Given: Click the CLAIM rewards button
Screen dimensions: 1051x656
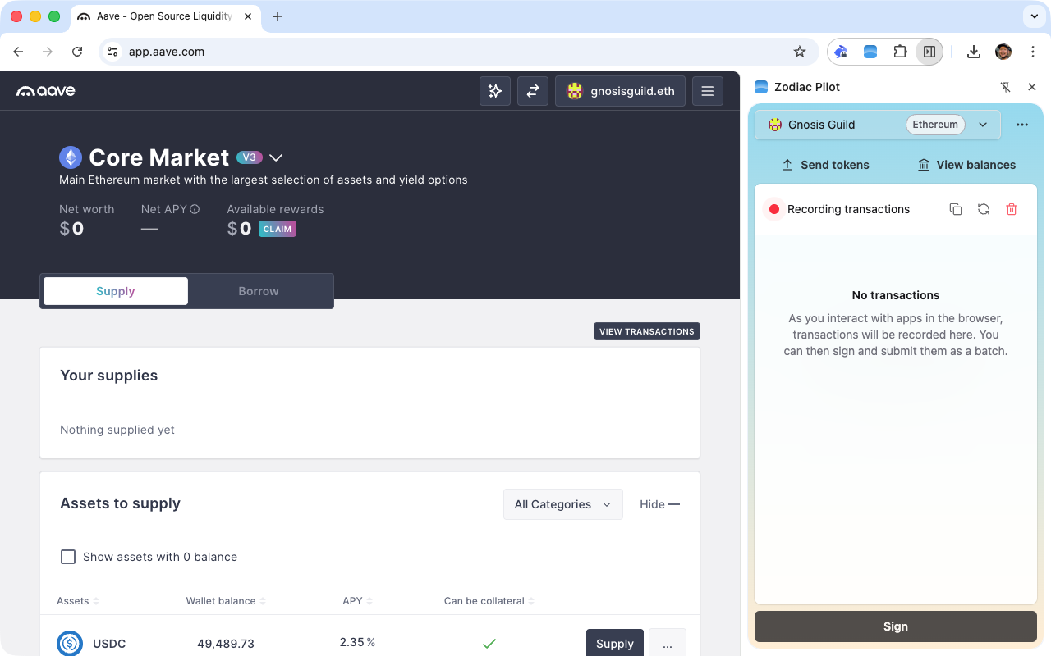Looking at the screenshot, I should click(x=278, y=229).
